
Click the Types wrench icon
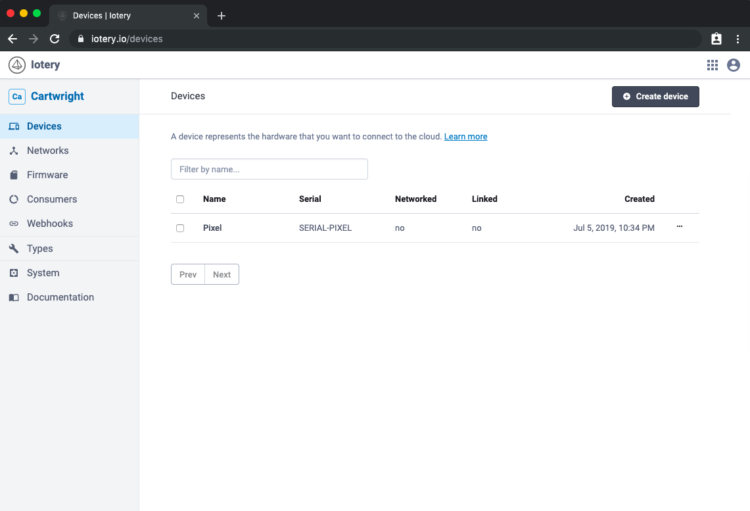pyautogui.click(x=14, y=249)
